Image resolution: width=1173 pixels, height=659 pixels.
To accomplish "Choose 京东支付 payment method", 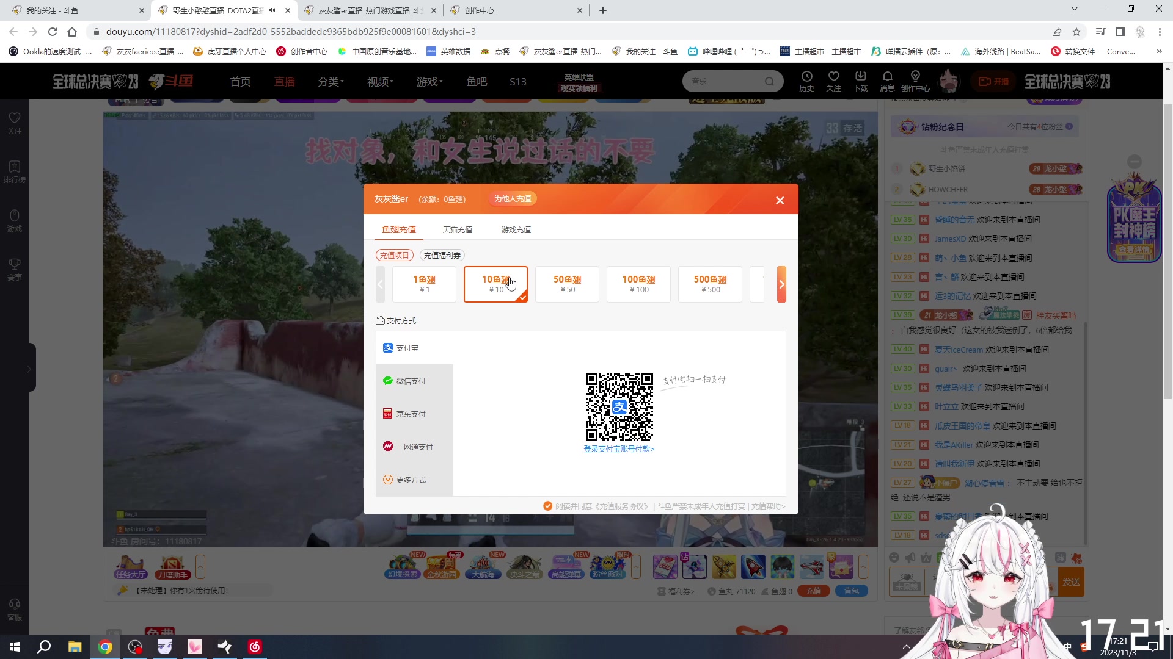I will tap(414, 414).
